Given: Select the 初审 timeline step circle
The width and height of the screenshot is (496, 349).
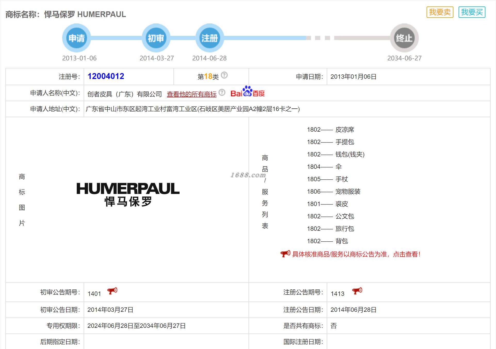Looking at the screenshot, I should pyautogui.click(x=156, y=38).
